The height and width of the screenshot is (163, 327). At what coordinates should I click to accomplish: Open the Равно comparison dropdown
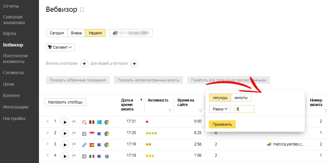click(x=220, y=109)
